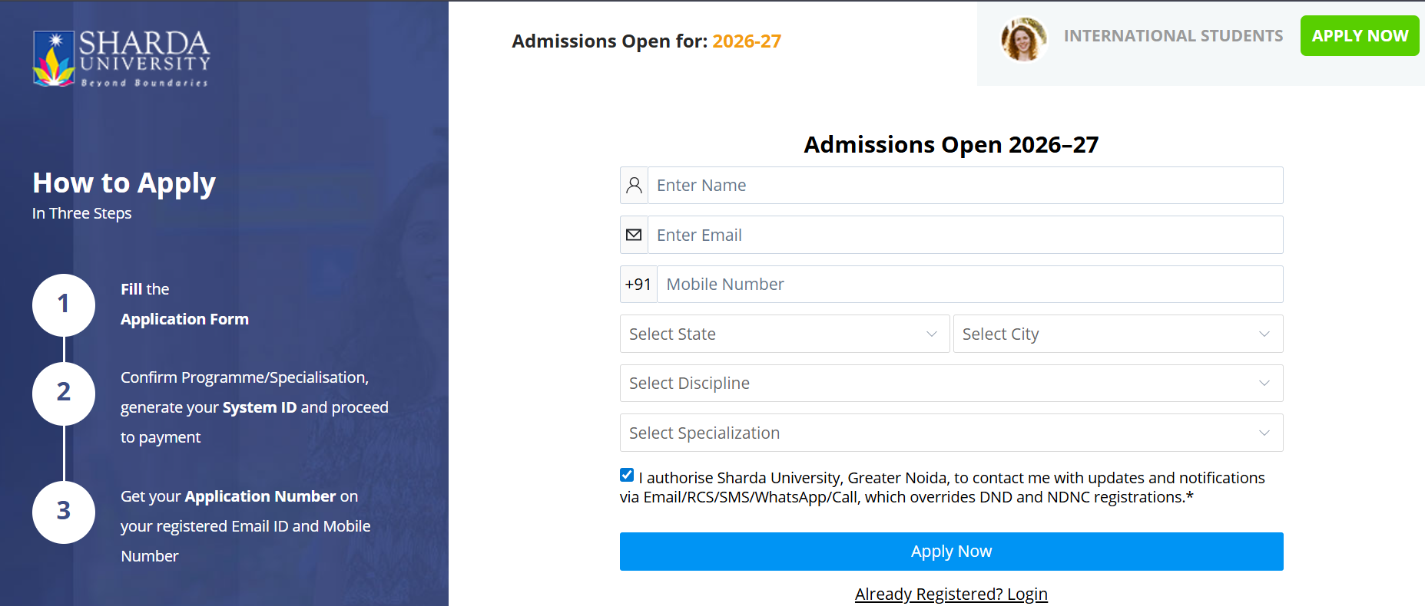The width and height of the screenshot is (1425, 606).
Task: Click the person icon beside Enter Name
Action: pos(634,186)
